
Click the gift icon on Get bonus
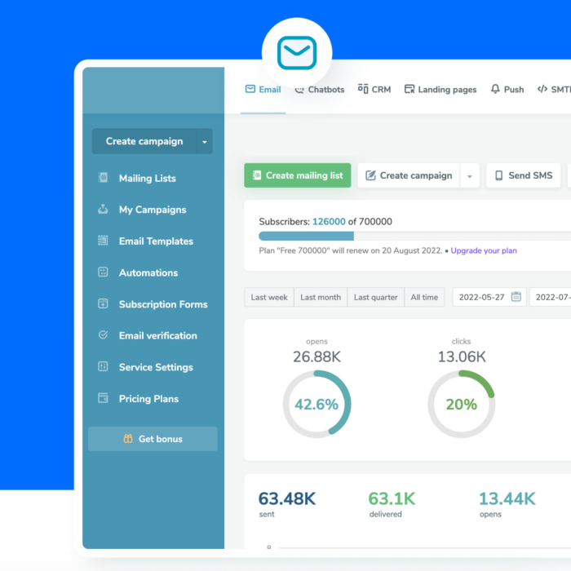[x=128, y=439]
